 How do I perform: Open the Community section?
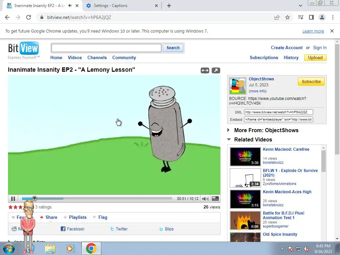pyautogui.click(x=124, y=57)
